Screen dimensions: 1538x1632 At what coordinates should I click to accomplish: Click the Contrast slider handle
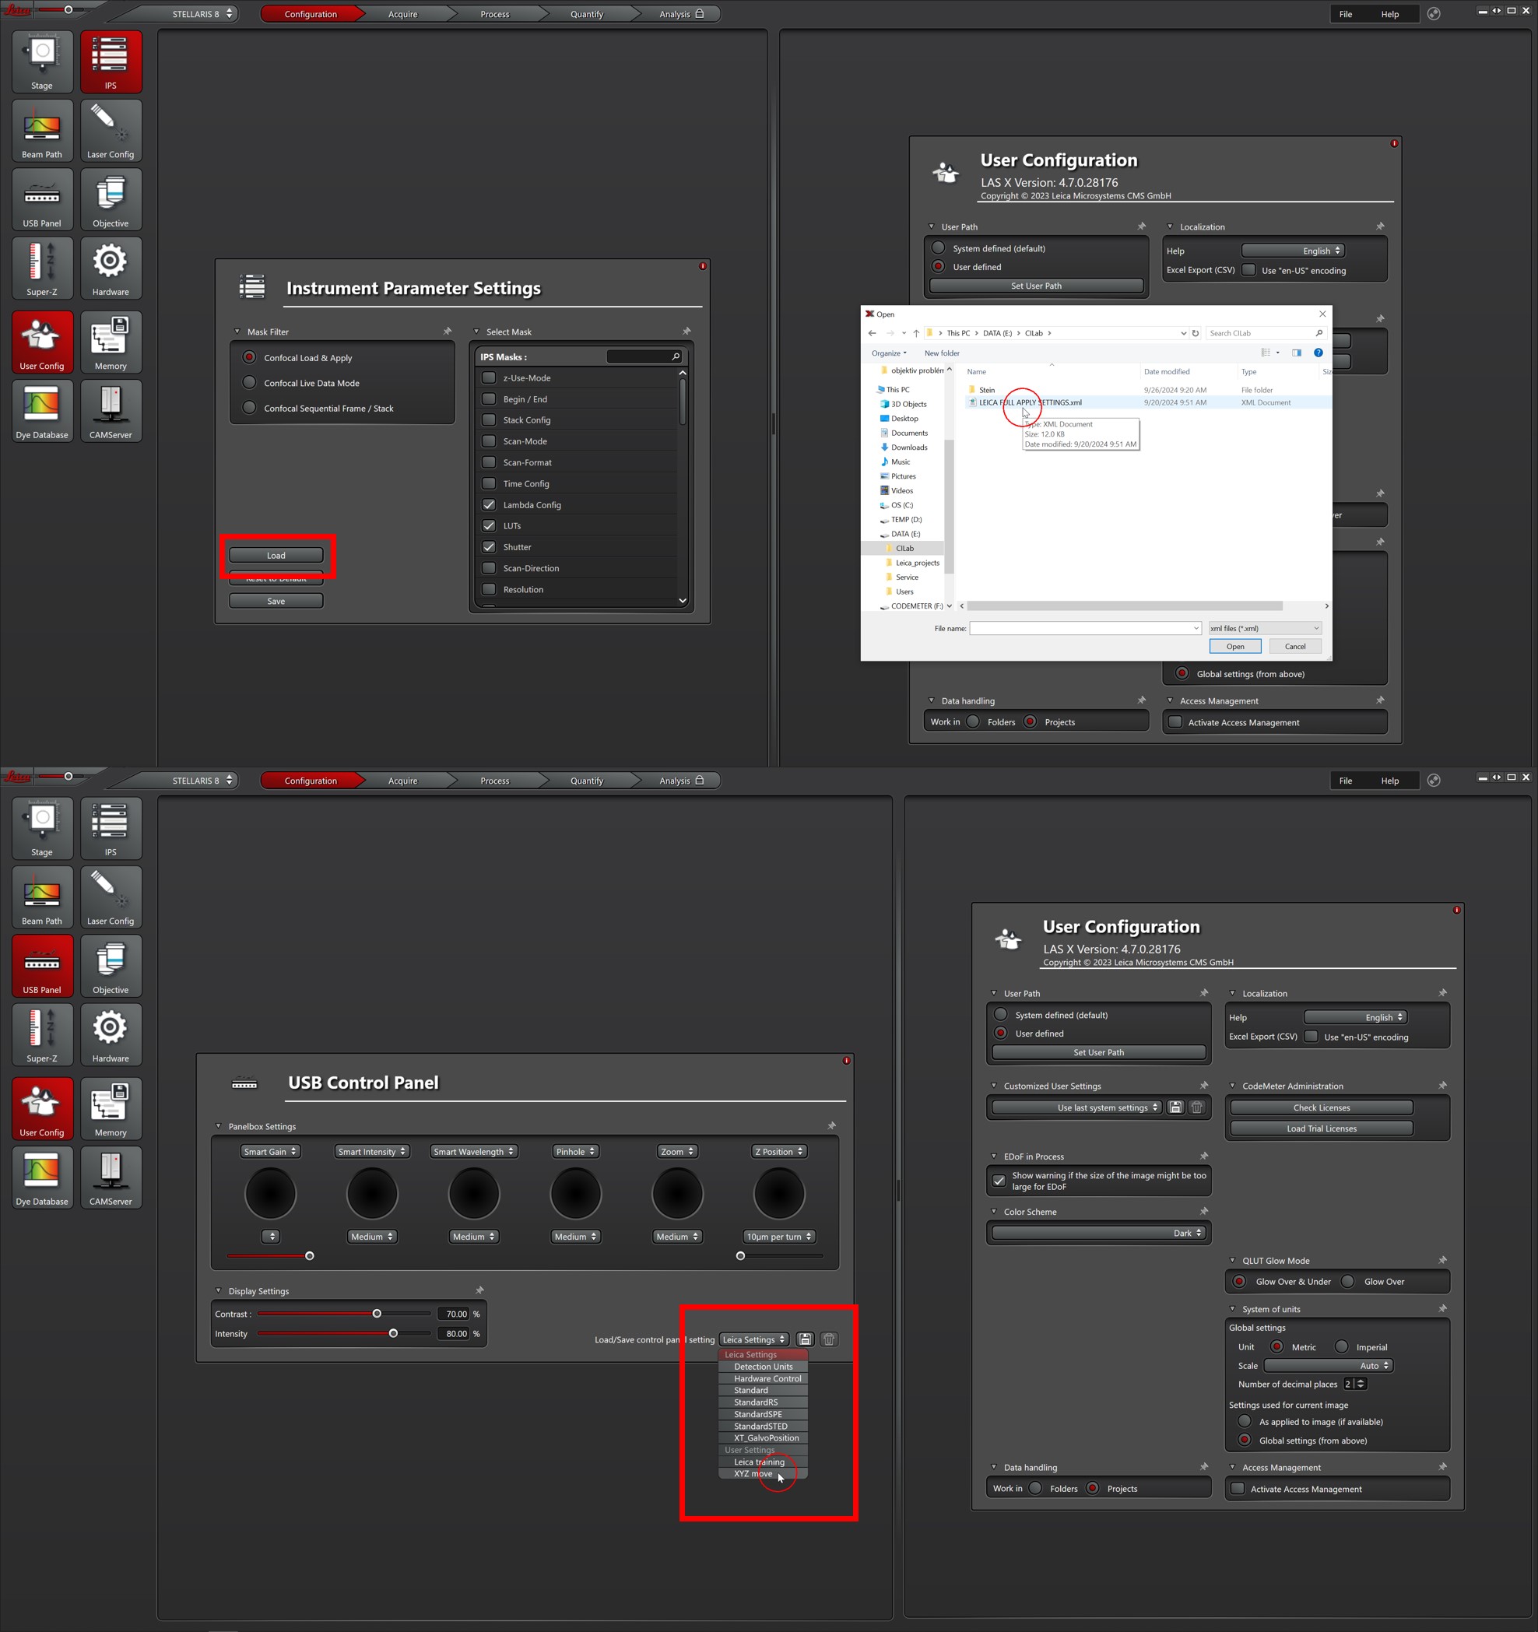pos(377,1314)
